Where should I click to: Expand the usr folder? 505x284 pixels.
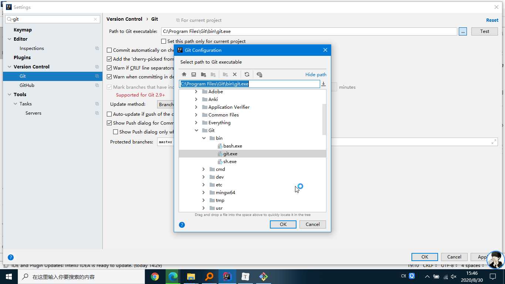coord(204,208)
